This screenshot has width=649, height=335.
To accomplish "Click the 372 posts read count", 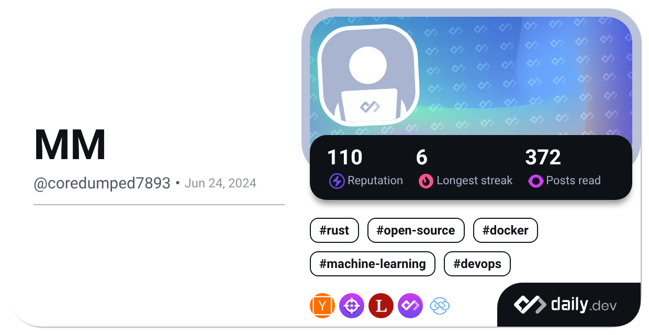I will 543,158.
